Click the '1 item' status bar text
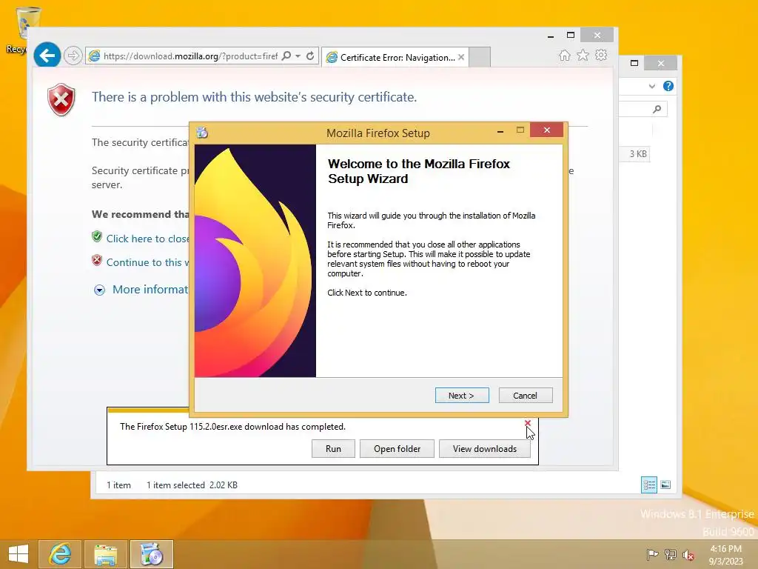Viewport: 758px width, 569px height. (x=118, y=485)
